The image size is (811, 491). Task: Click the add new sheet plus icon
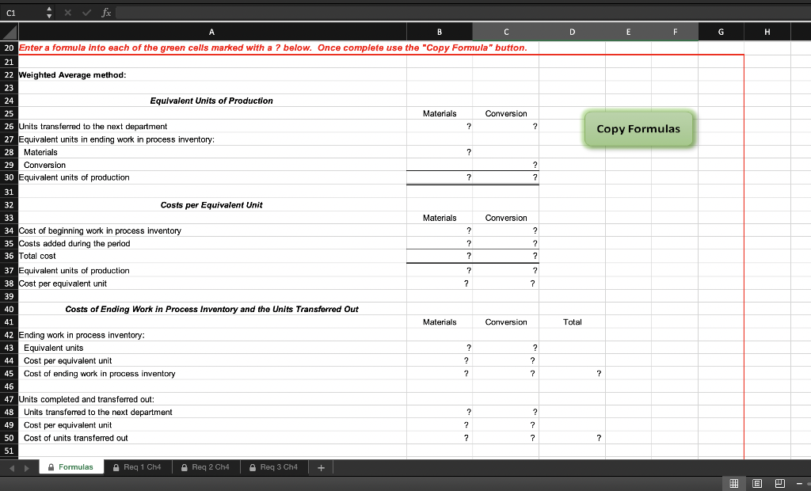point(321,466)
